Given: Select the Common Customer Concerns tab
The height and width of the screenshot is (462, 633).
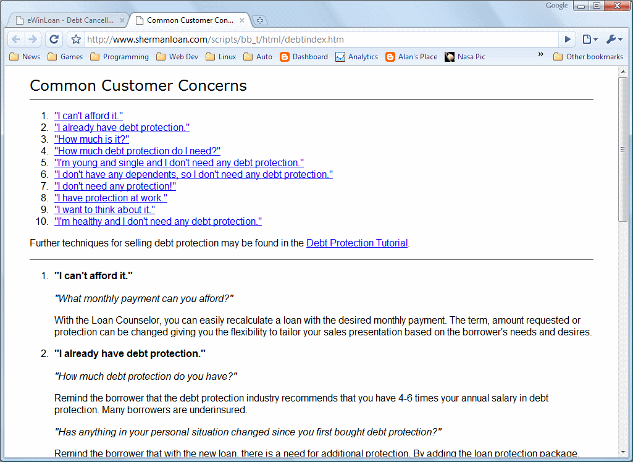Looking at the screenshot, I should tap(188, 20).
